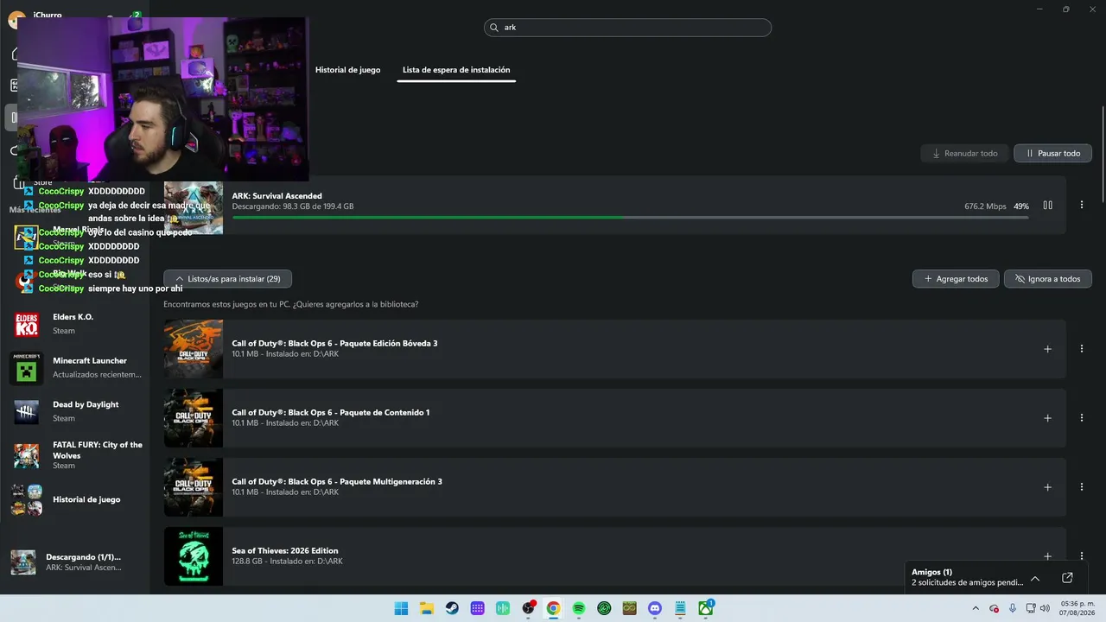Open Spotify from the taskbar
The height and width of the screenshot is (622, 1106).
pyautogui.click(x=579, y=608)
